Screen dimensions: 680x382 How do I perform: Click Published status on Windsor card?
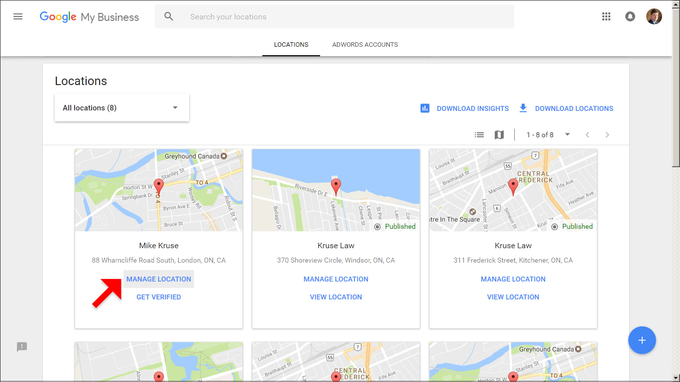(x=395, y=226)
